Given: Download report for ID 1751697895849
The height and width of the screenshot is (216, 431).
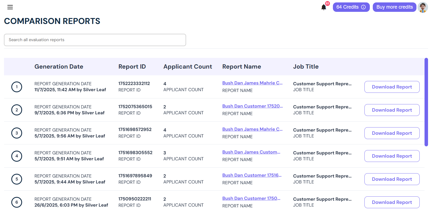Looking at the screenshot, I should (x=392, y=179).
